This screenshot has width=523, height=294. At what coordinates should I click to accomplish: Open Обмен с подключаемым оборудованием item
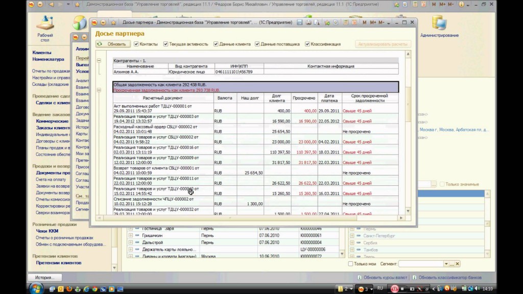point(70,244)
